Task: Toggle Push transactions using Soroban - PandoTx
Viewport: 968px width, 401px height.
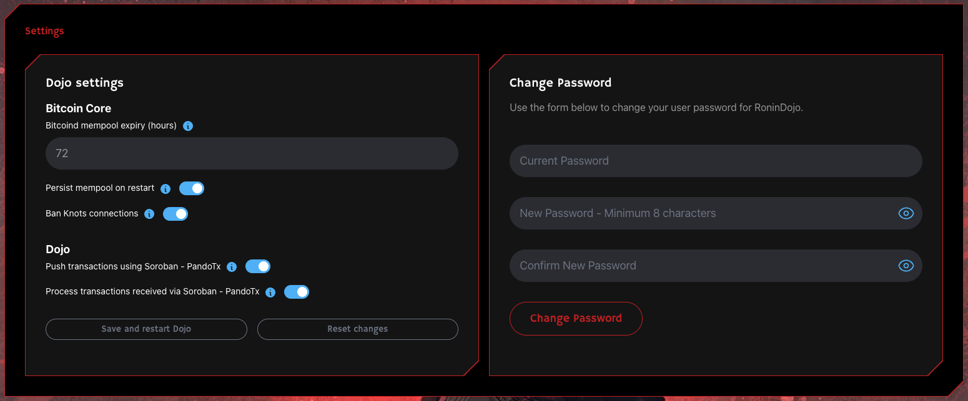Action: click(258, 266)
